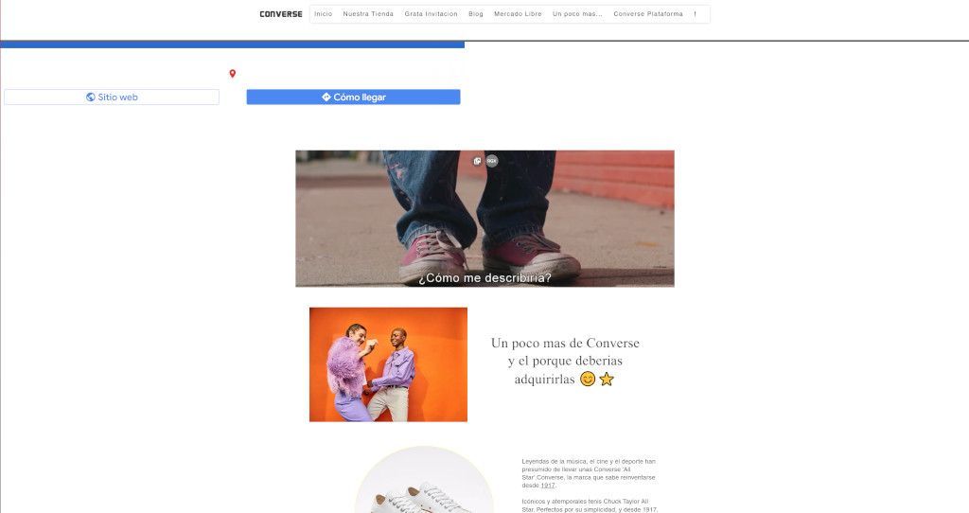Click the Converse logo in the header
Screen dimensions: 969x513
pyautogui.click(x=280, y=13)
